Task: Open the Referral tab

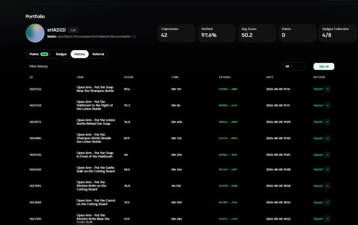Action: [98, 54]
